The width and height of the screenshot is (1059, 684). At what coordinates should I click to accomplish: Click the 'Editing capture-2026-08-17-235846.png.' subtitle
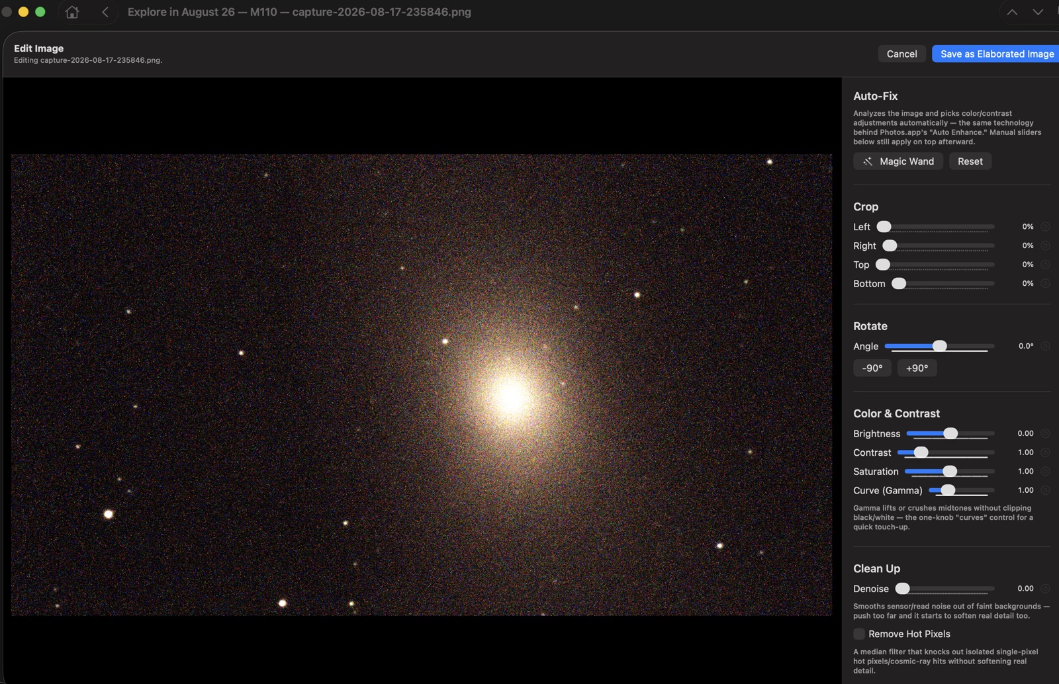88,60
